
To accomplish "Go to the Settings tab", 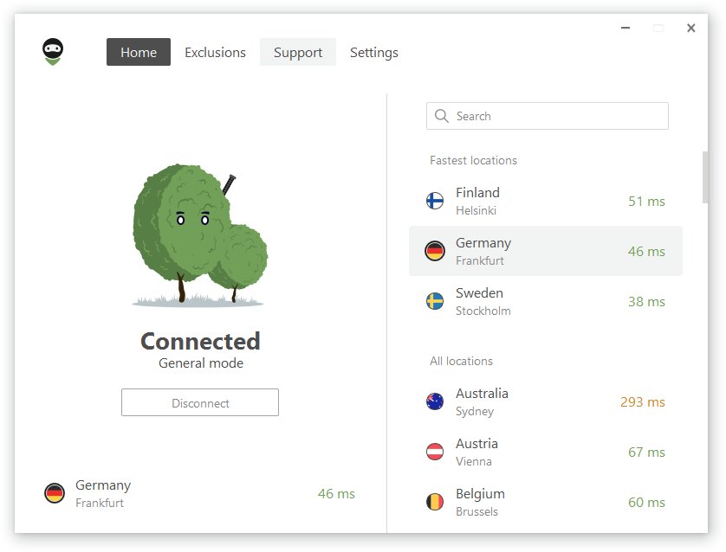I will [x=373, y=52].
